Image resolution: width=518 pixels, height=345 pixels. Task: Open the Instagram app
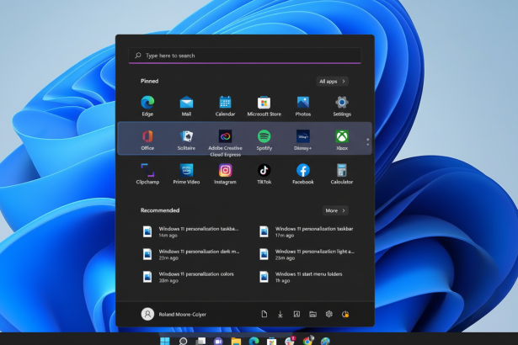(x=225, y=174)
